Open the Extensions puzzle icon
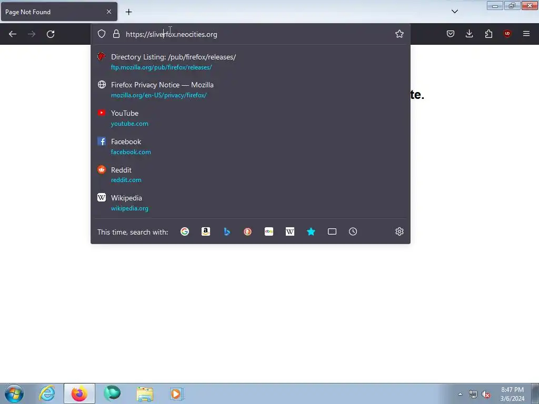Screen dimensions: 539x404 [488, 34]
